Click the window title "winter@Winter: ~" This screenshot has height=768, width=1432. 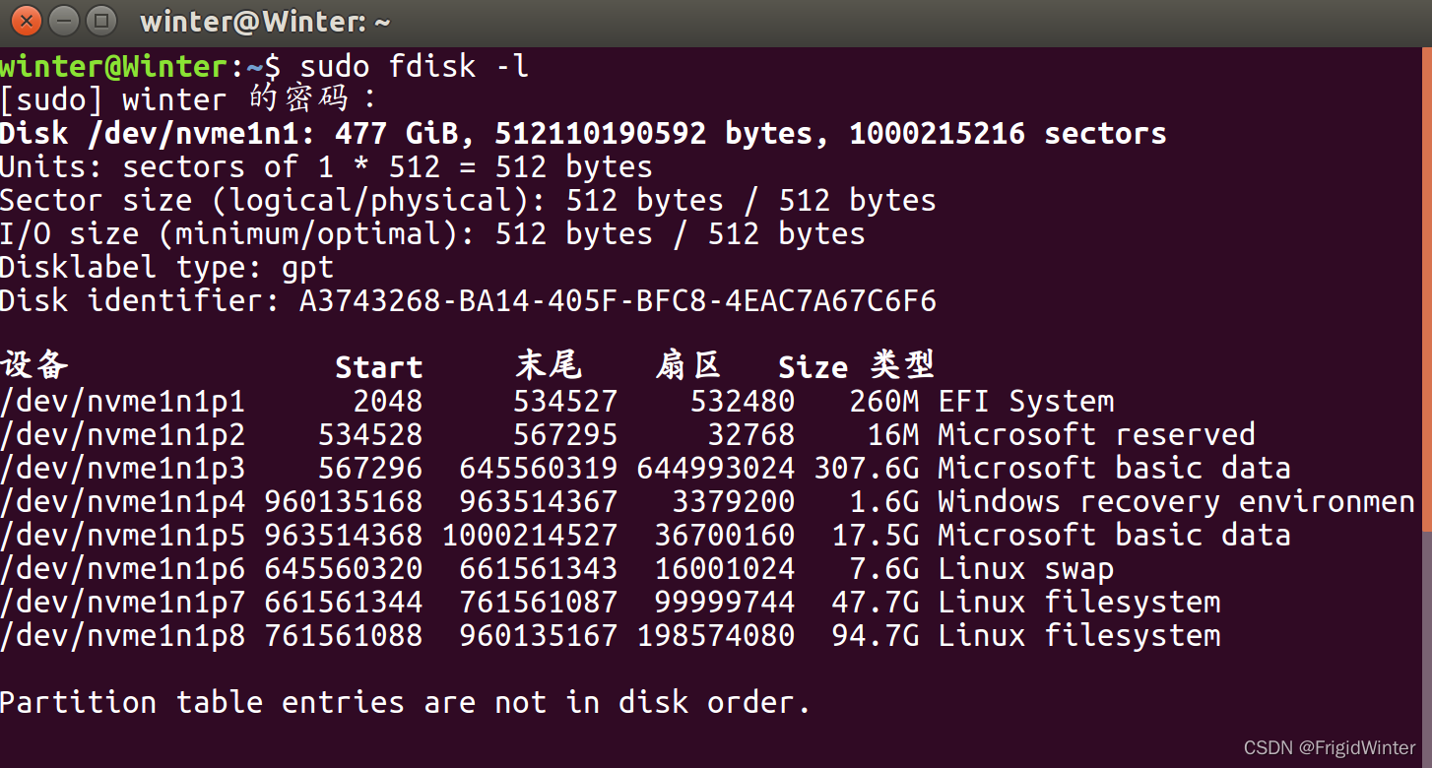click(266, 22)
